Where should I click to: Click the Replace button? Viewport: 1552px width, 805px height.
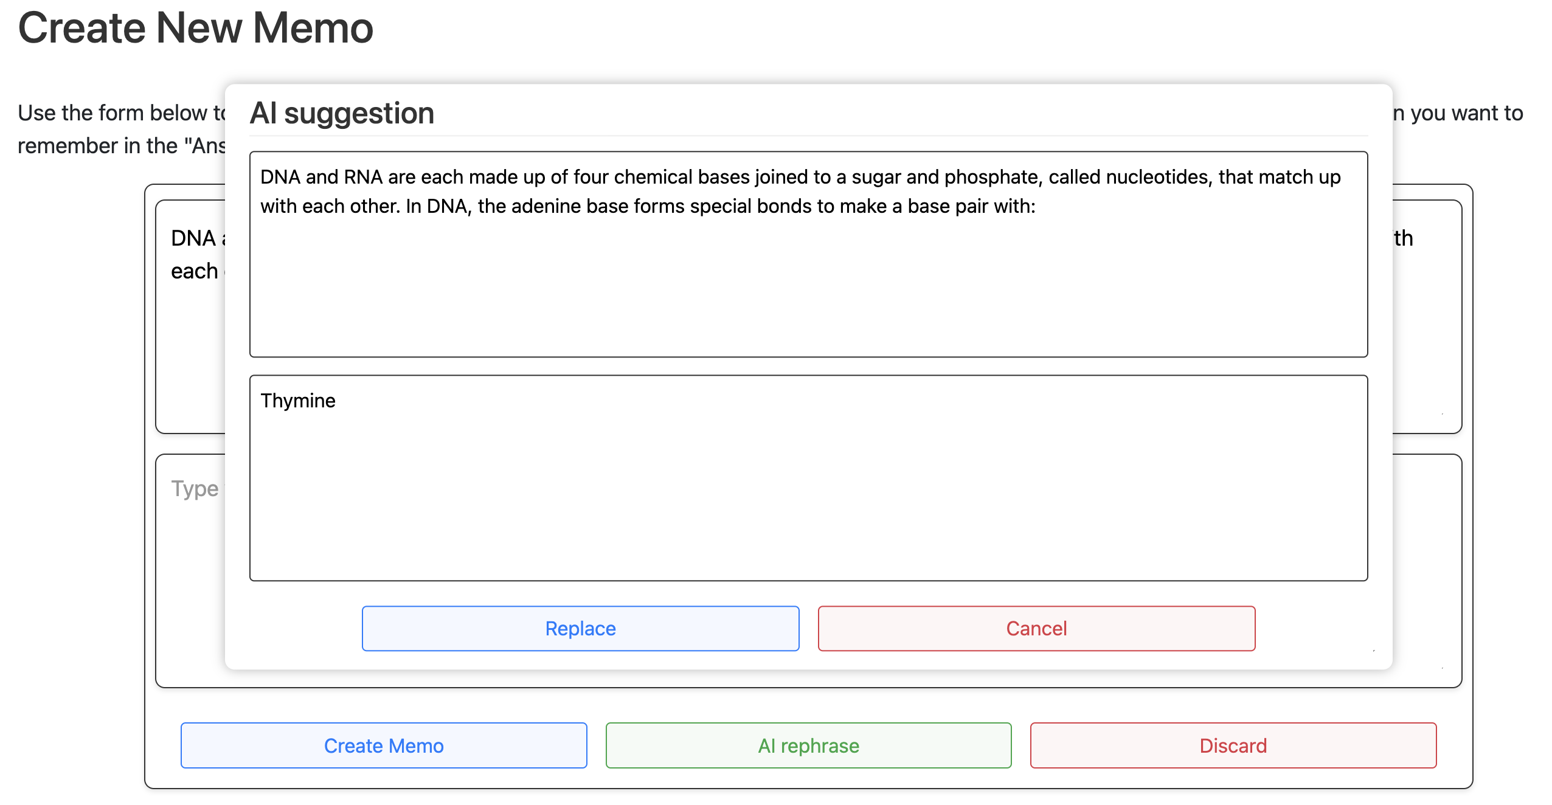point(580,628)
